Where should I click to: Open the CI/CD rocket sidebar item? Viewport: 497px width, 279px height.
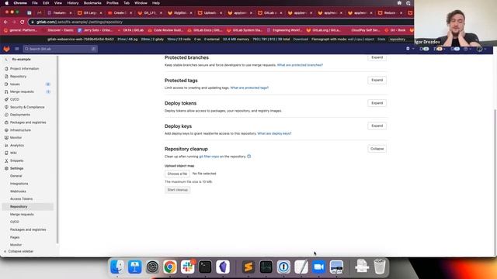[14, 99]
